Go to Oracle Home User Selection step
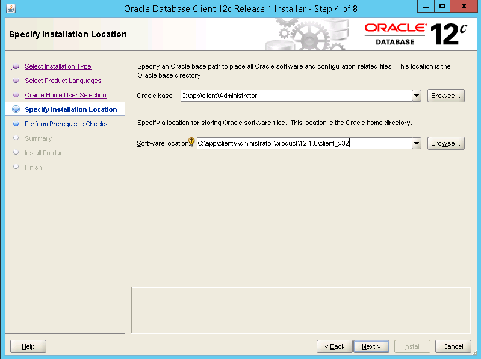481x359 pixels. (x=66, y=95)
